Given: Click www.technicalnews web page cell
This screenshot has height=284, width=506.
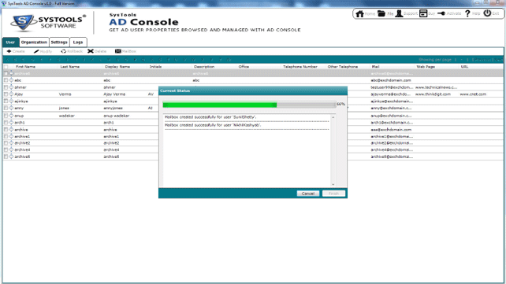Looking at the screenshot, I should (x=436, y=87).
